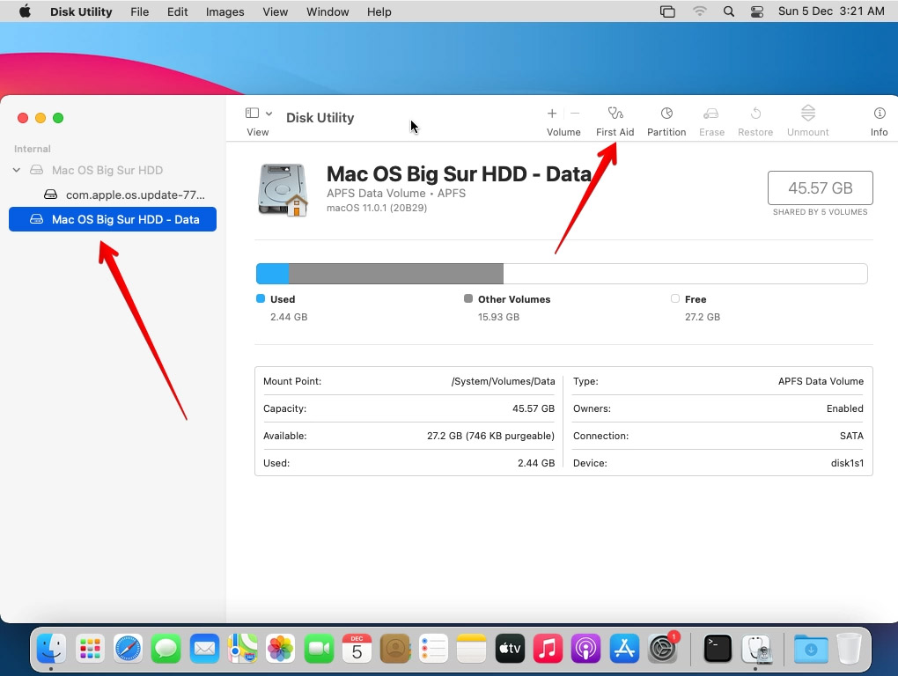Image resolution: width=898 pixels, height=676 pixels.
Task: Open Terminal from the Dock
Action: (718, 649)
